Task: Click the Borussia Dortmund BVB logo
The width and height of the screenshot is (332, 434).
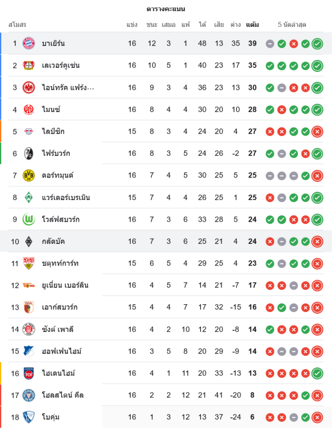Action: (29, 175)
